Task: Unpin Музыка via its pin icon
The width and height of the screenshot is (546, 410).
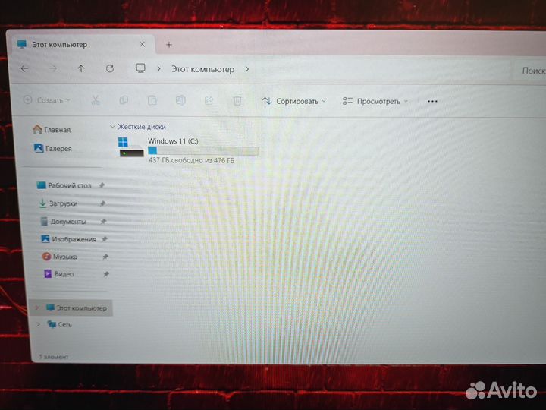Action: [x=105, y=257]
